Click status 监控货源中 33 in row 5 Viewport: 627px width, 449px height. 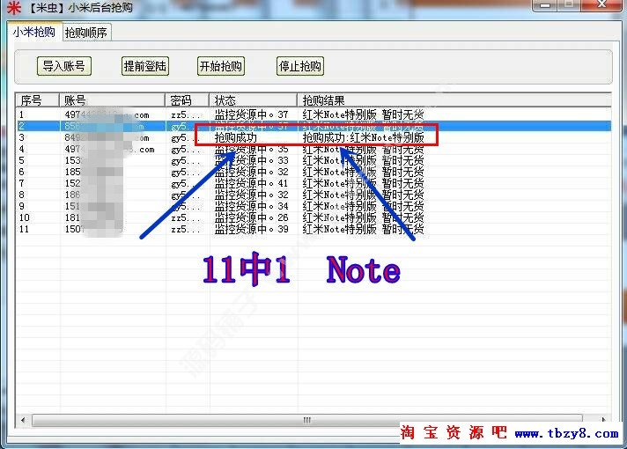click(252, 161)
